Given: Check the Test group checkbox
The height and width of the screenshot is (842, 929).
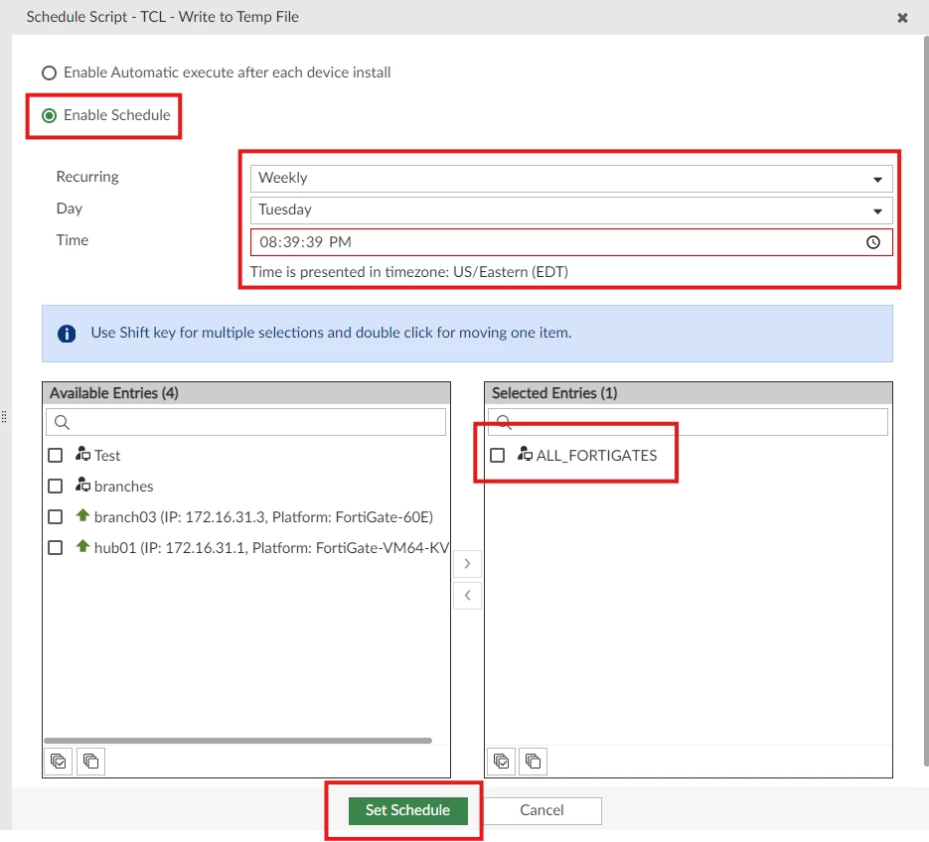Looking at the screenshot, I should pyautogui.click(x=55, y=456).
